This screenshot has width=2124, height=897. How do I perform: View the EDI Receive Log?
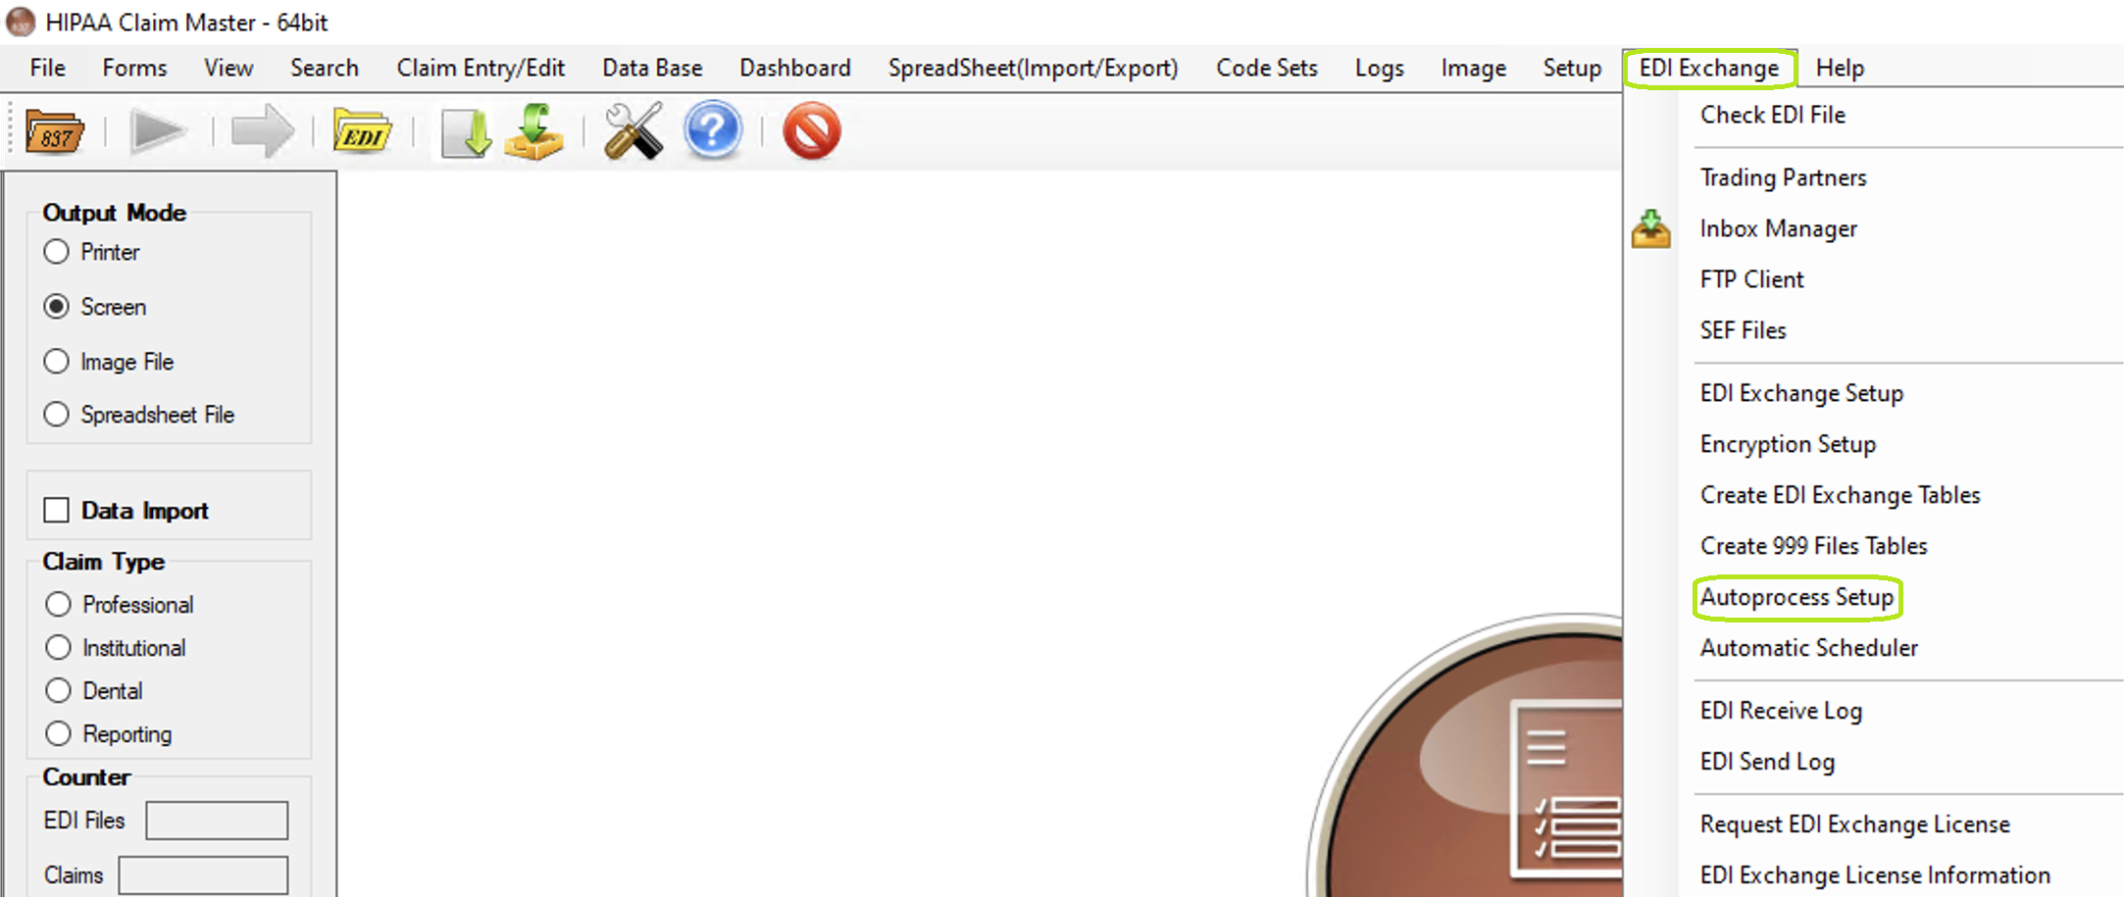pyautogui.click(x=1781, y=711)
